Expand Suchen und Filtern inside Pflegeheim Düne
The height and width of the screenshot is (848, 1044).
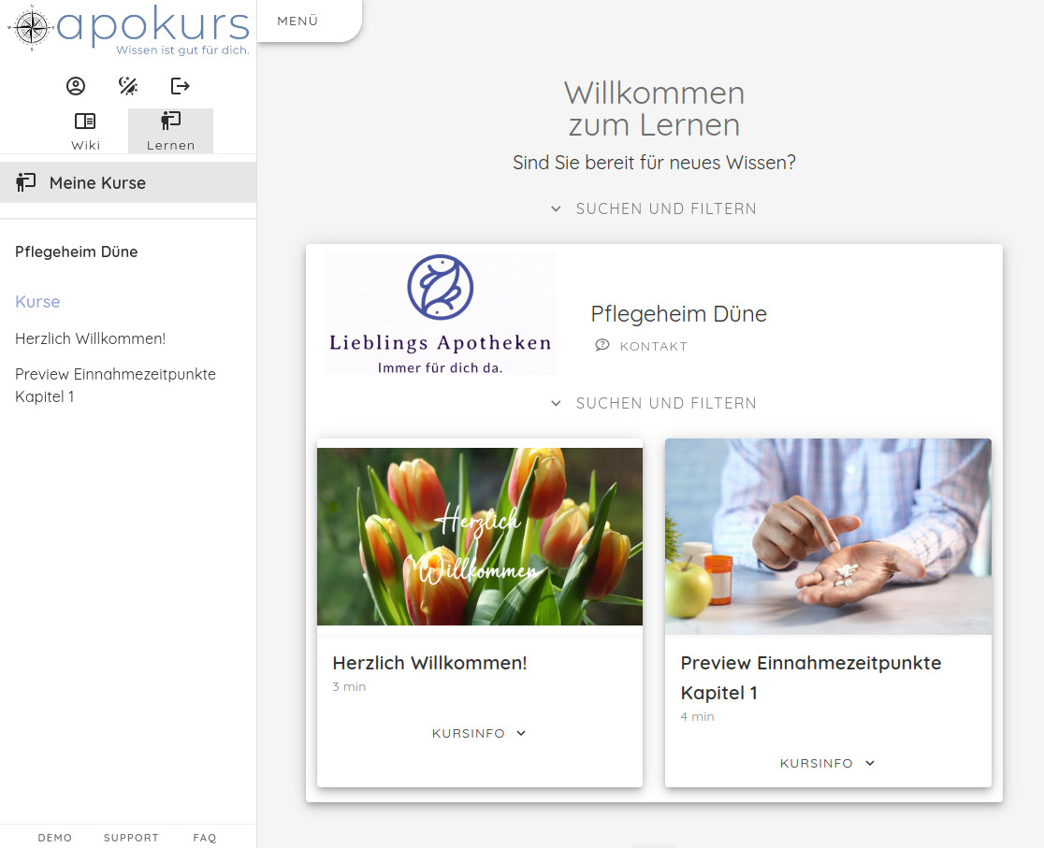pos(654,403)
